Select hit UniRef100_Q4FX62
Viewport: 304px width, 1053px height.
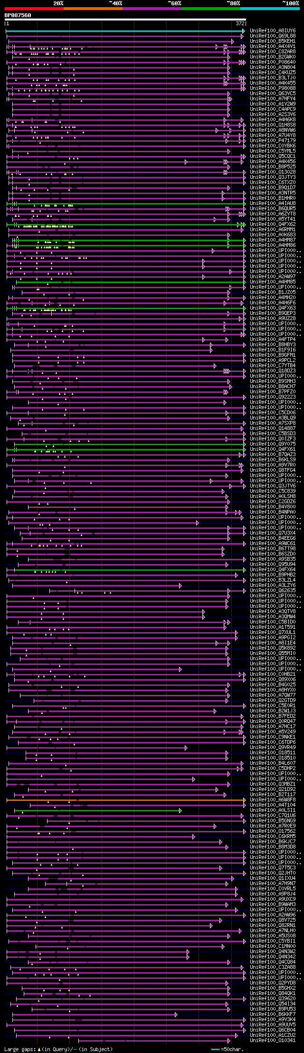(273, 224)
